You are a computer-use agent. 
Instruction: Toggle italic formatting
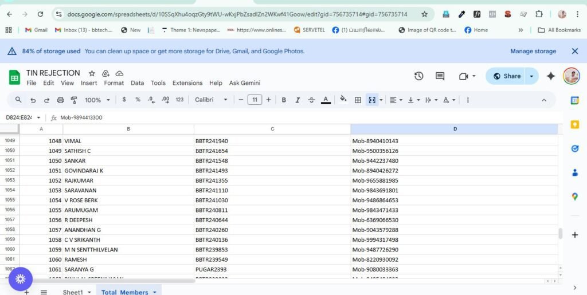[298, 100]
